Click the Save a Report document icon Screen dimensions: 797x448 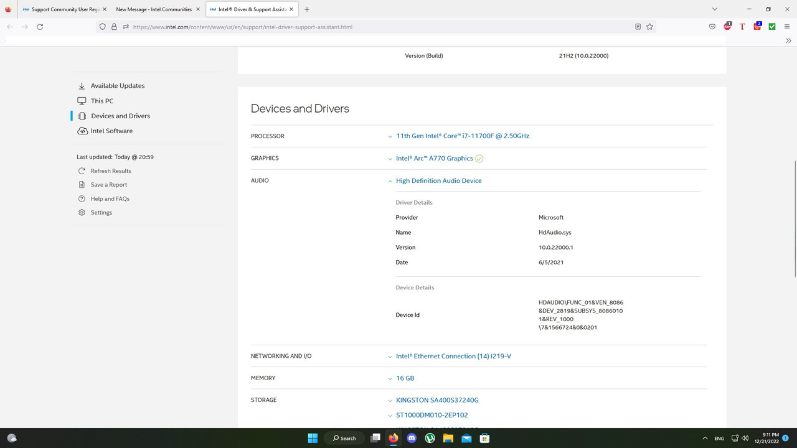point(82,185)
